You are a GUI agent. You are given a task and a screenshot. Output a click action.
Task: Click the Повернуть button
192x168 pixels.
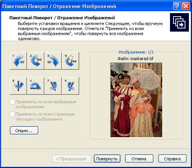pyautogui.click(x=107, y=159)
